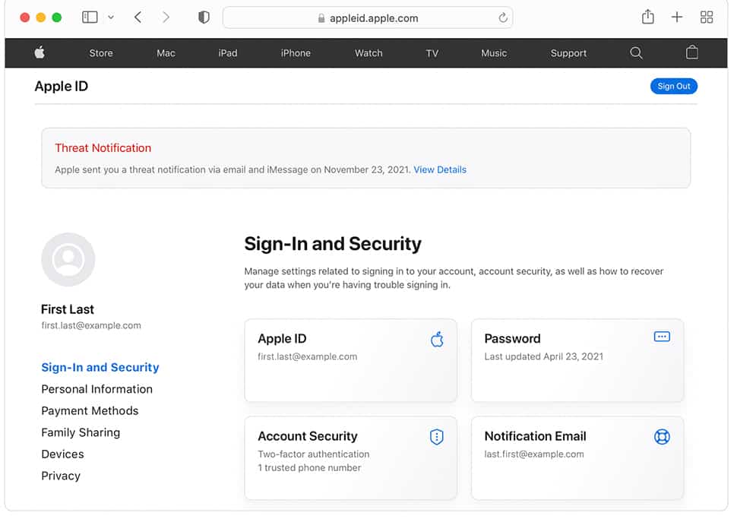Open the Account Security card
Viewport: 737px width, 519px height.
point(350,458)
